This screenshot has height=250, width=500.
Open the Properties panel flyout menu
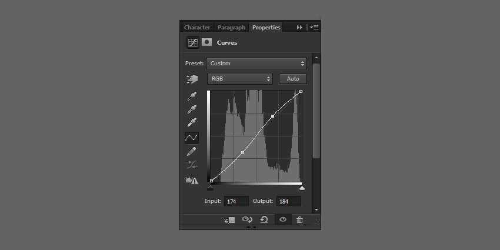point(314,28)
